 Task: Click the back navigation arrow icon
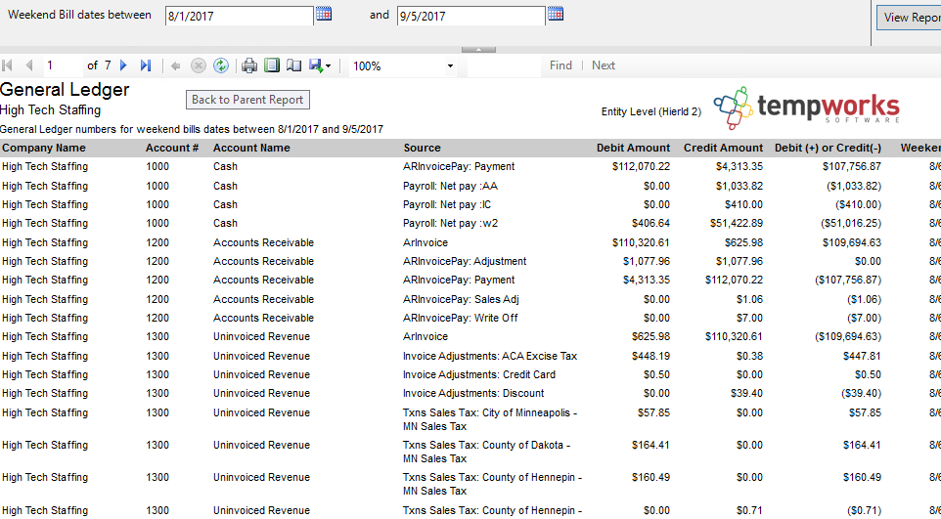(176, 66)
